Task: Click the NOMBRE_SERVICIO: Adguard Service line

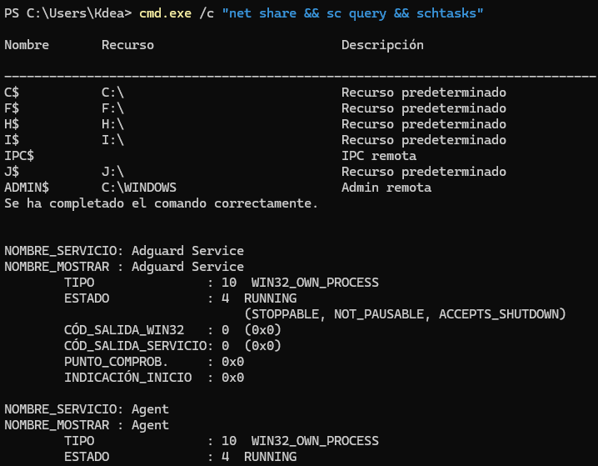Action: coord(124,251)
